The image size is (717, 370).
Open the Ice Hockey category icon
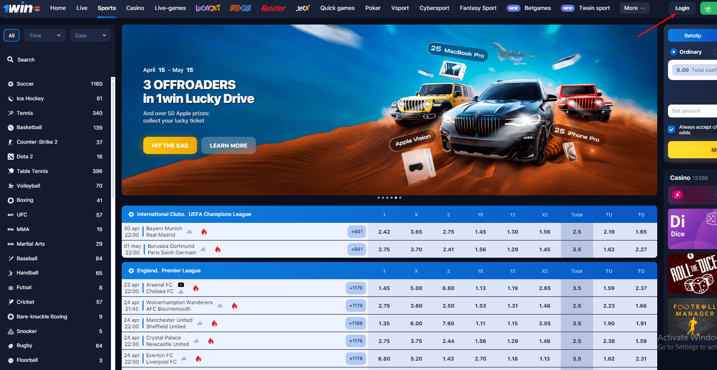click(11, 99)
